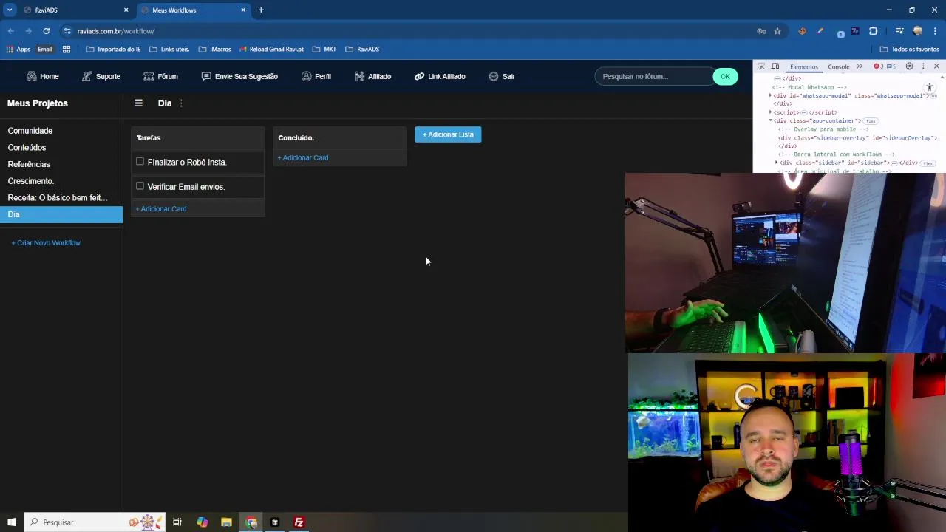Click the Verificar Email envios. card text
The height and width of the screenshot is (532, 946).
[186, 187]
